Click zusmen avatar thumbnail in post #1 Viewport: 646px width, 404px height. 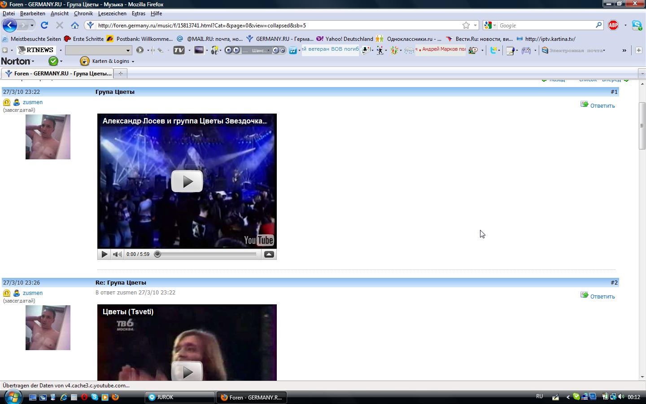48,137
